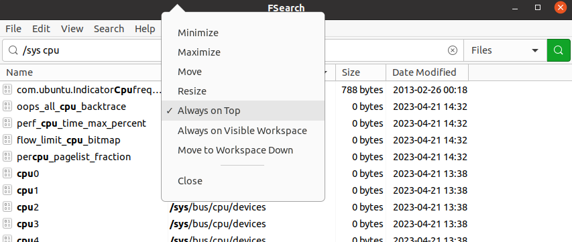Clear the search field with the X icon

point(453,50)
